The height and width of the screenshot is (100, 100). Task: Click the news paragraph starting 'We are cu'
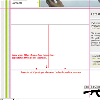(96, 39)
